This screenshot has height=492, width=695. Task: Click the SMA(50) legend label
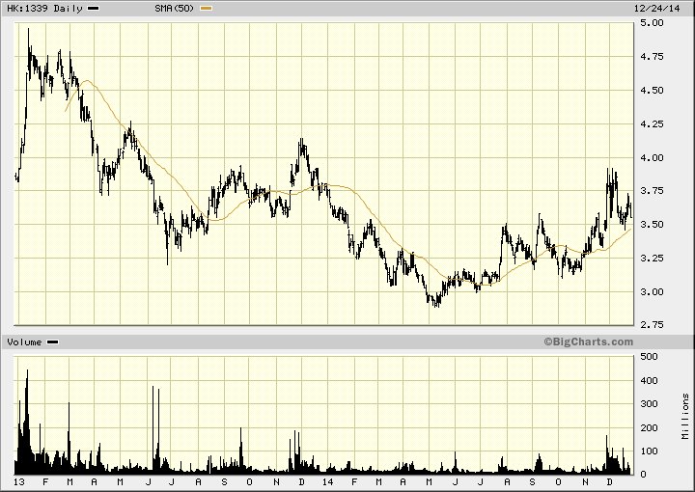176,8
